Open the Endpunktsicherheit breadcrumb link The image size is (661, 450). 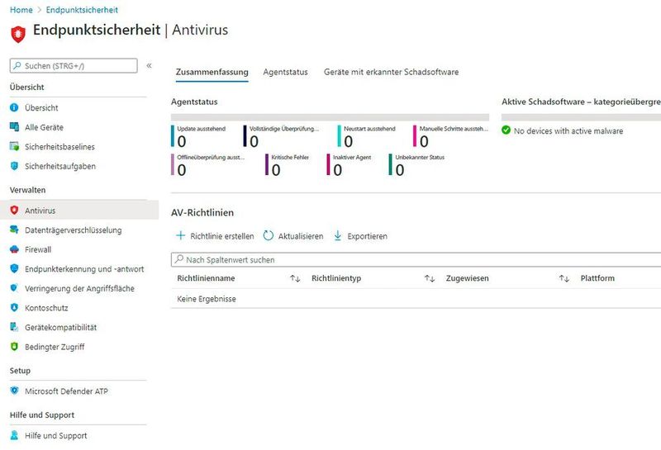coord(82,10)
